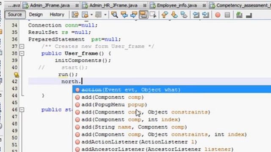The image size is (271, 152).
Task: Choose add(Component comp, Object constraints) completion
Action: click(172, 112)
